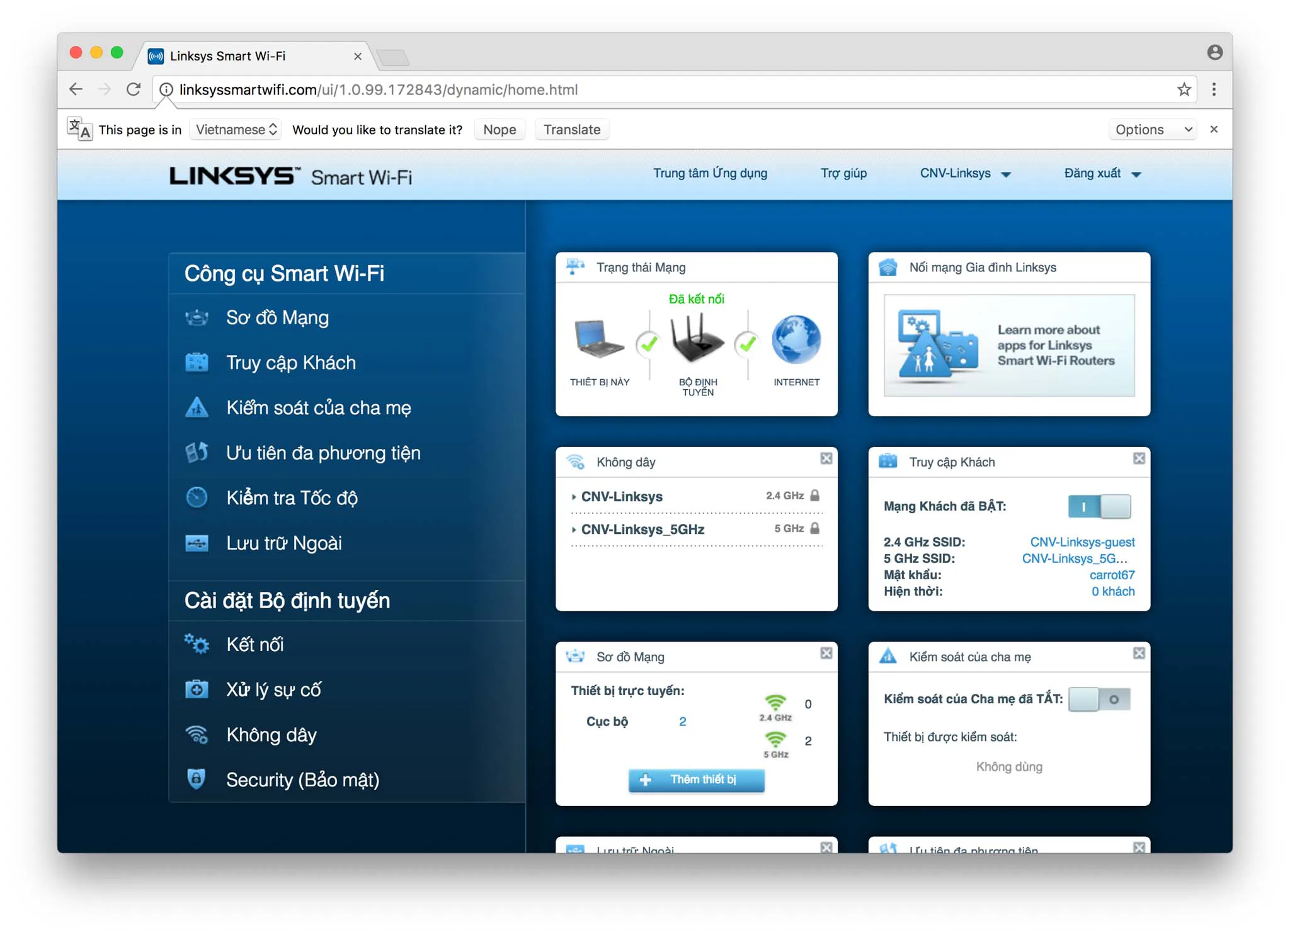
Task: Open translate bar Options dropdown
Action: 1152,130
